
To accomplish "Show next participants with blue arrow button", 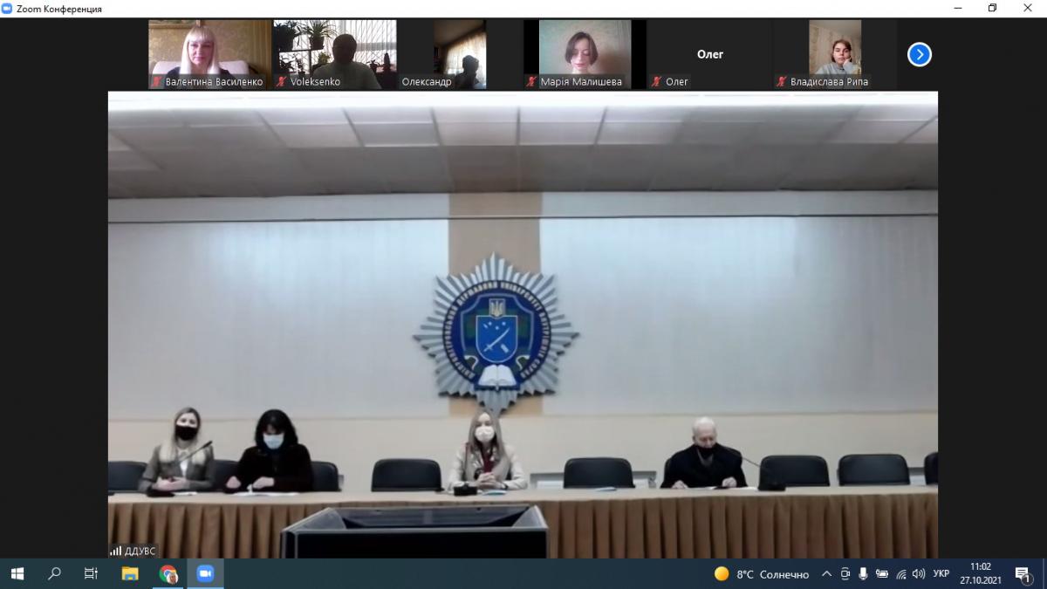I will (919, 54).
